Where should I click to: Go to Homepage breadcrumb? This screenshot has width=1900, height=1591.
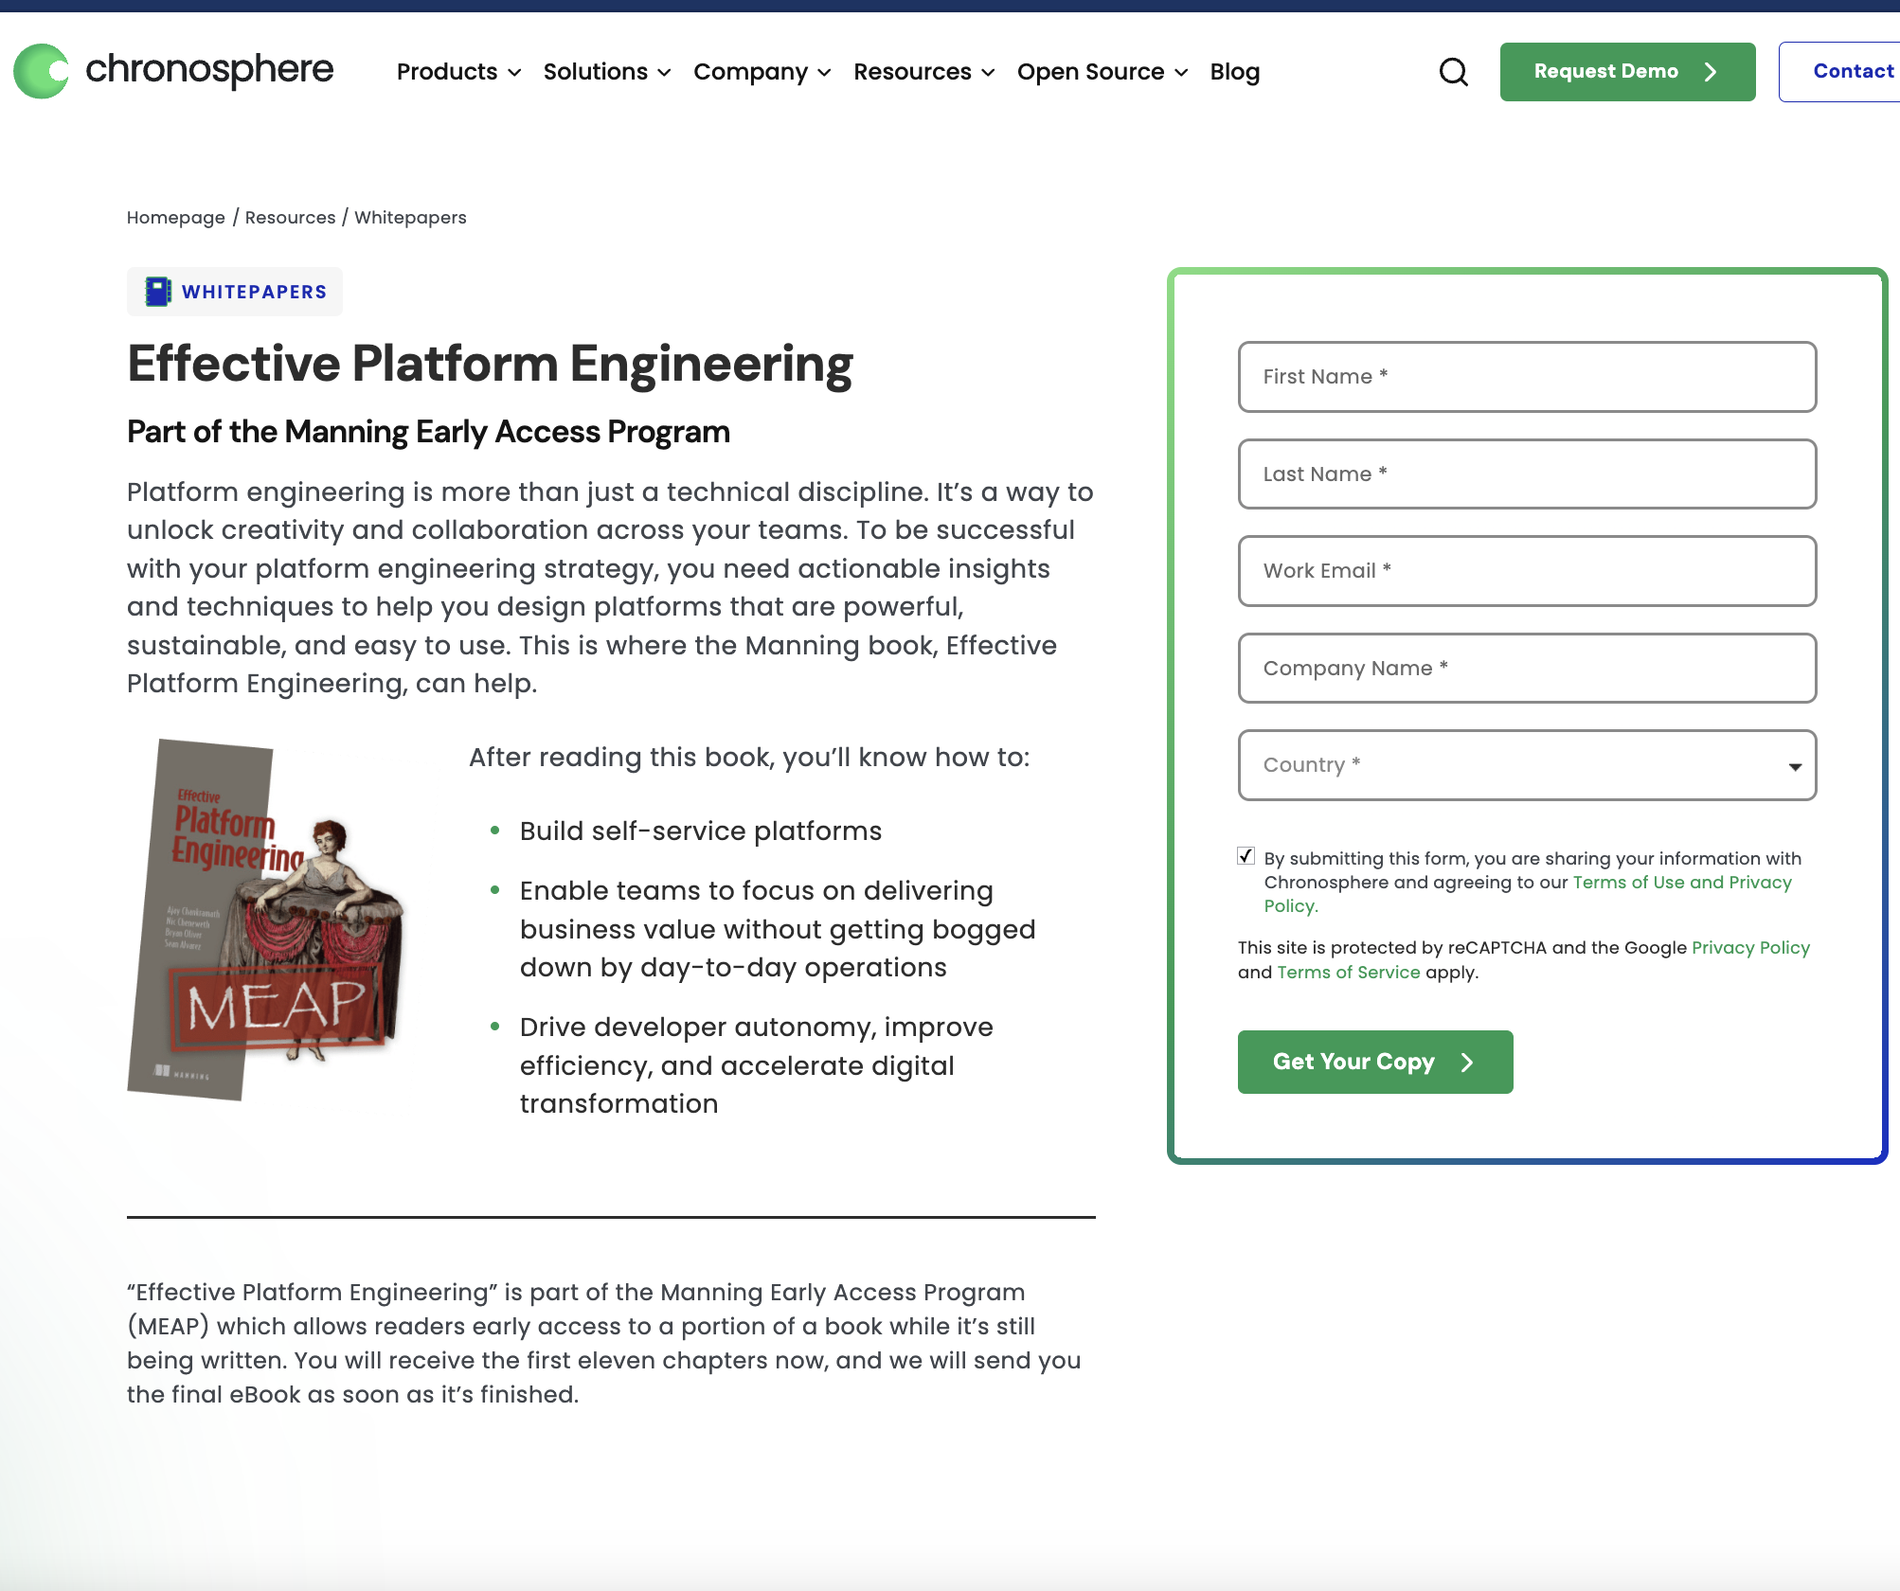[x=176, y=218]
